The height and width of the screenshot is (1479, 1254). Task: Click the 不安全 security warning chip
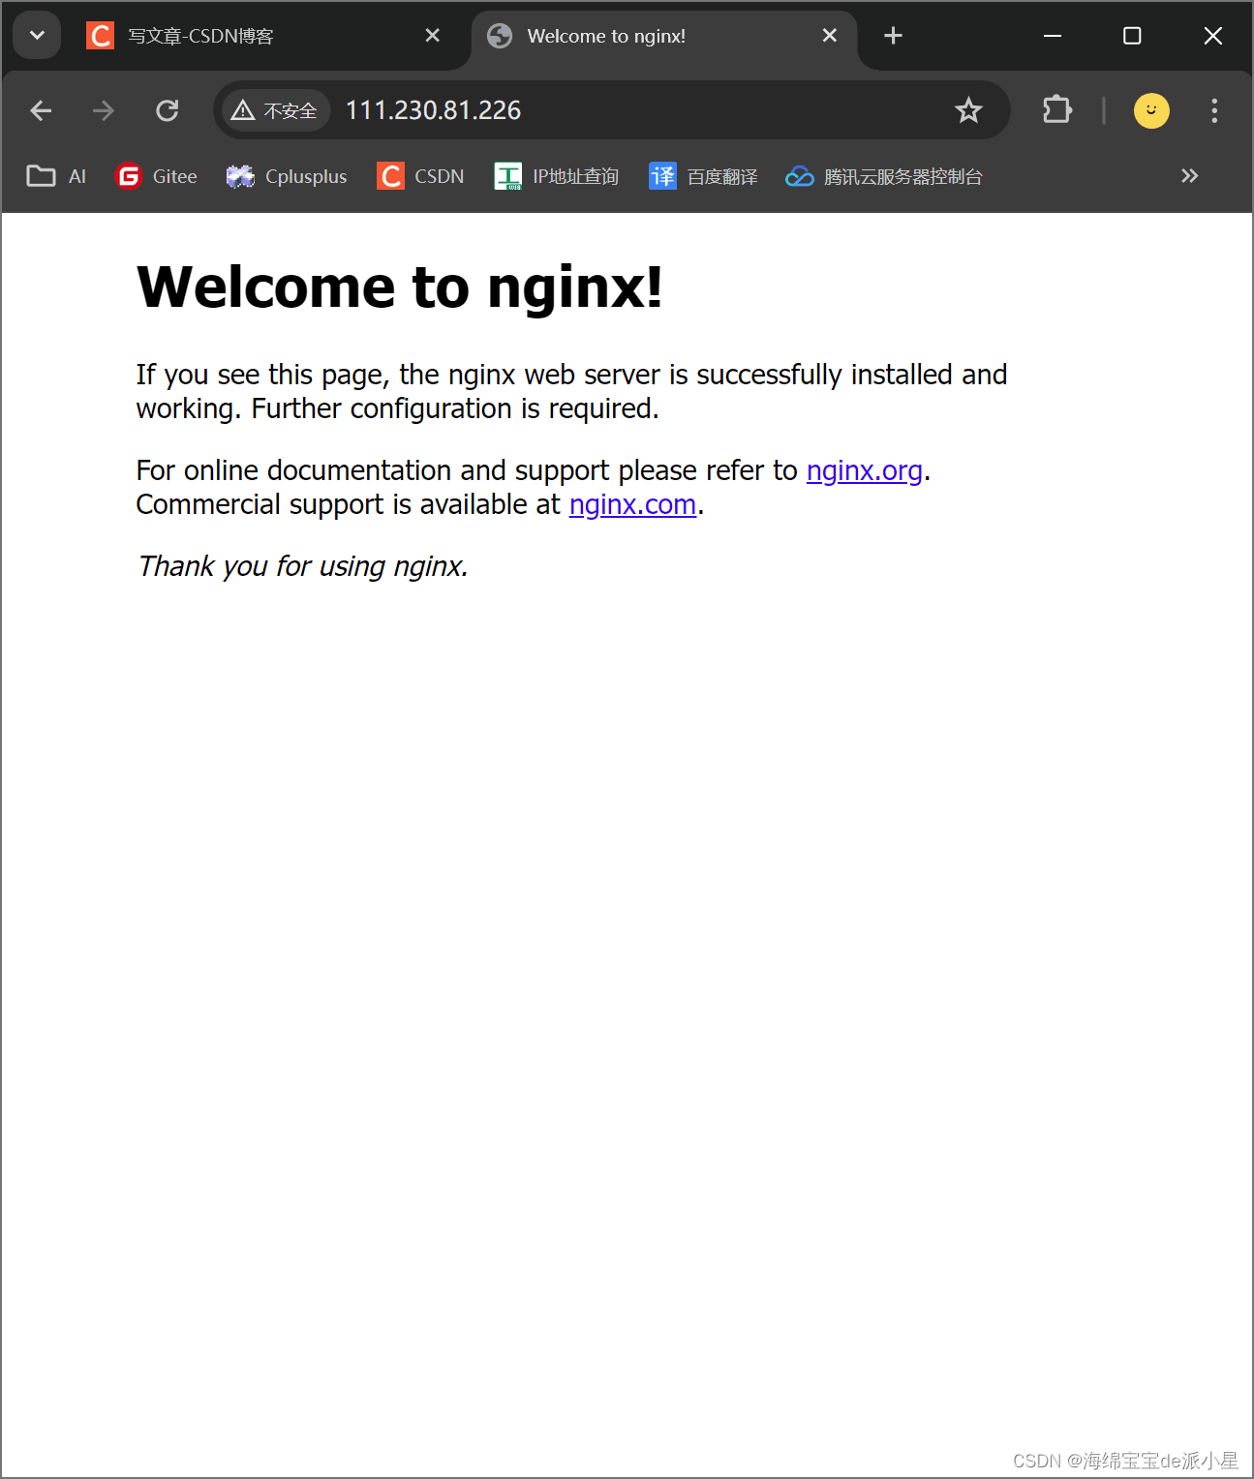(x=276, y=110)
